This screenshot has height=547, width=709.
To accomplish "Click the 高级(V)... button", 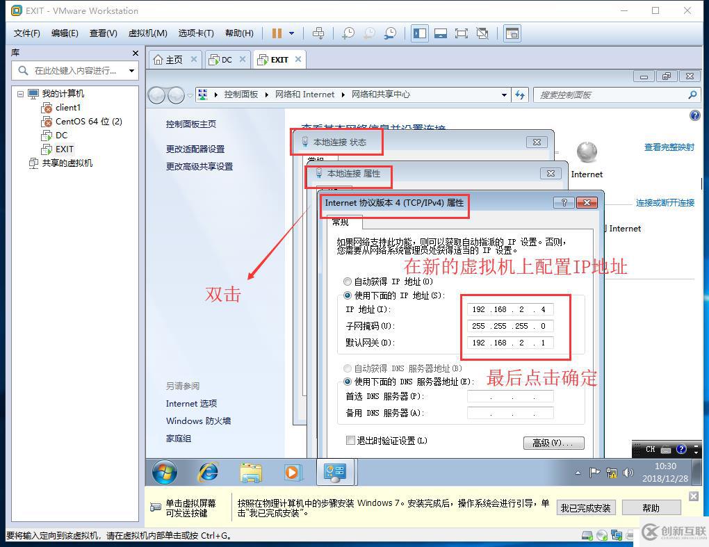I will point(553,443).
